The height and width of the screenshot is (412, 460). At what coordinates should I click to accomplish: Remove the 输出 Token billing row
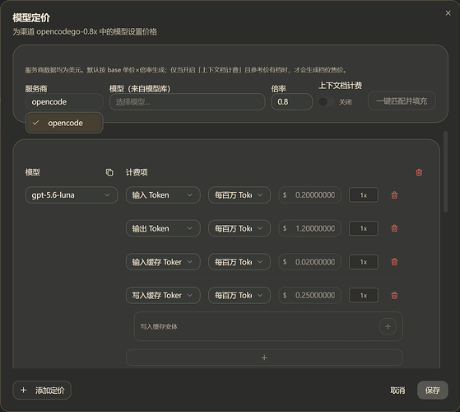[x=394, y=228]
